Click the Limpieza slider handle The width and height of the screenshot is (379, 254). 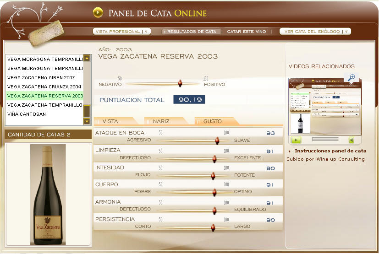214,159
